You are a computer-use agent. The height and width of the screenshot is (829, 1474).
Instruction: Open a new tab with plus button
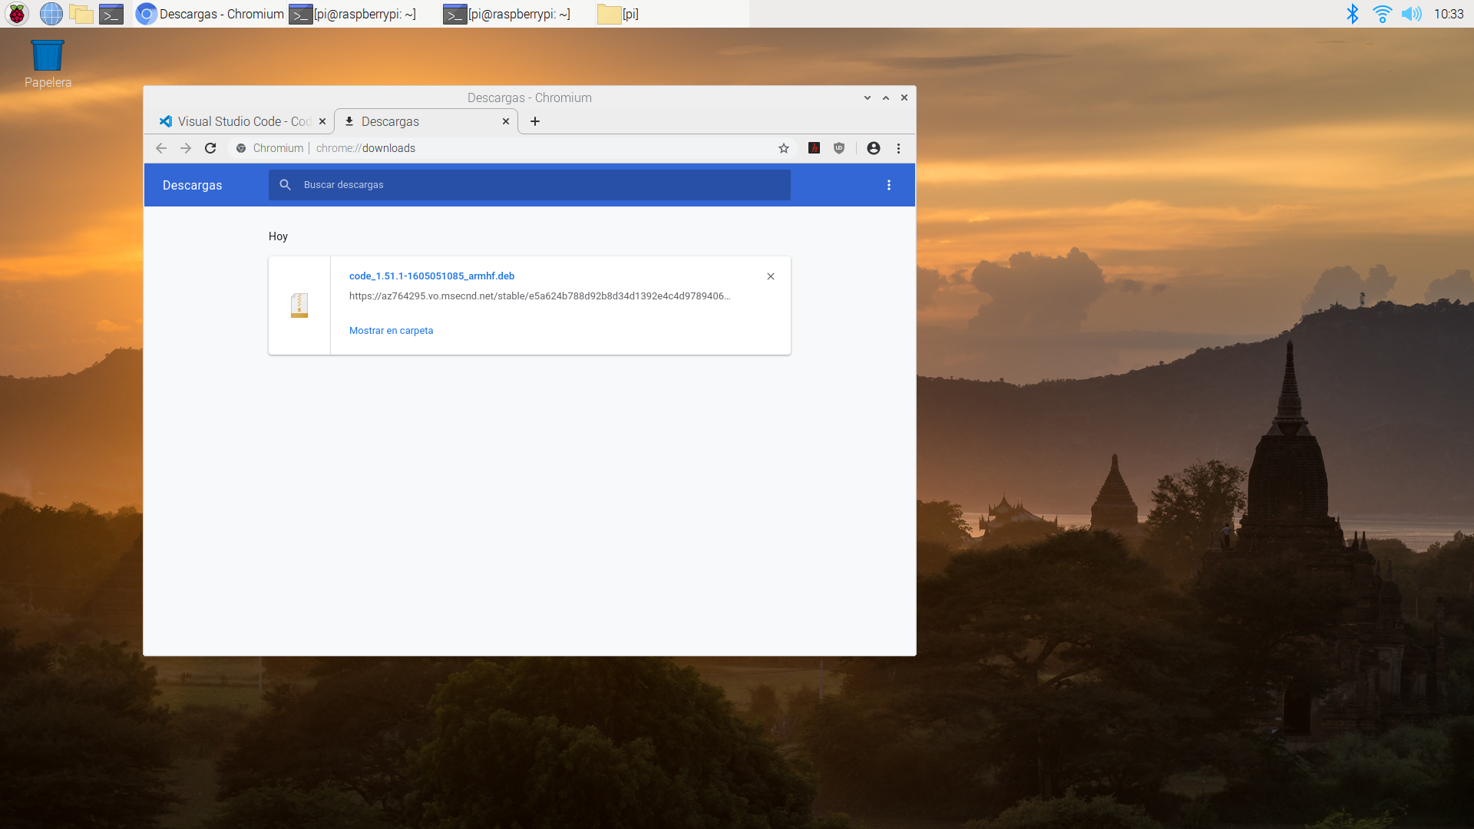pyautogui.click(x=535, y=121)
